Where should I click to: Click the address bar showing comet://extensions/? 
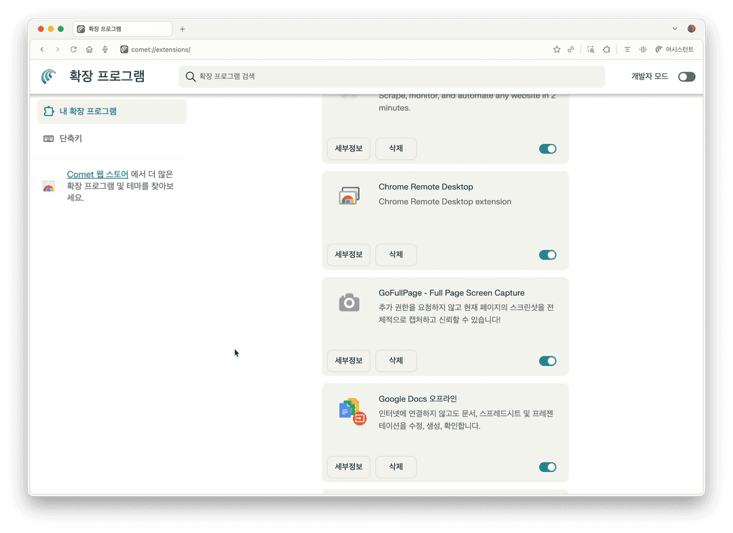160,50
